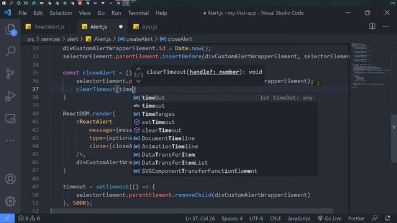Image resolution: width=397 pixels, height=223 pixels.
Task: Change CRLF end of line sequence
Action: [x=275, y=218]
